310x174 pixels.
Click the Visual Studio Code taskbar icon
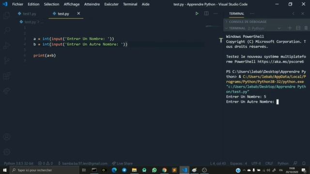click(185, 170)
